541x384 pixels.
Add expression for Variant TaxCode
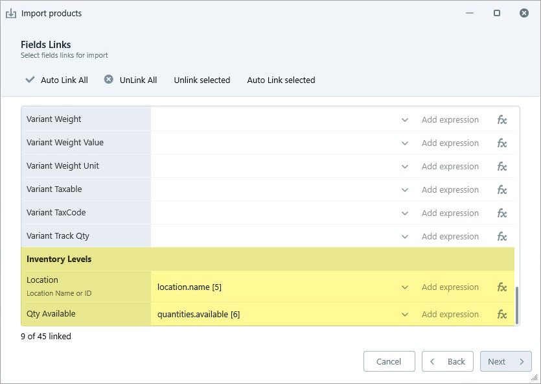(x=450, y=213)
